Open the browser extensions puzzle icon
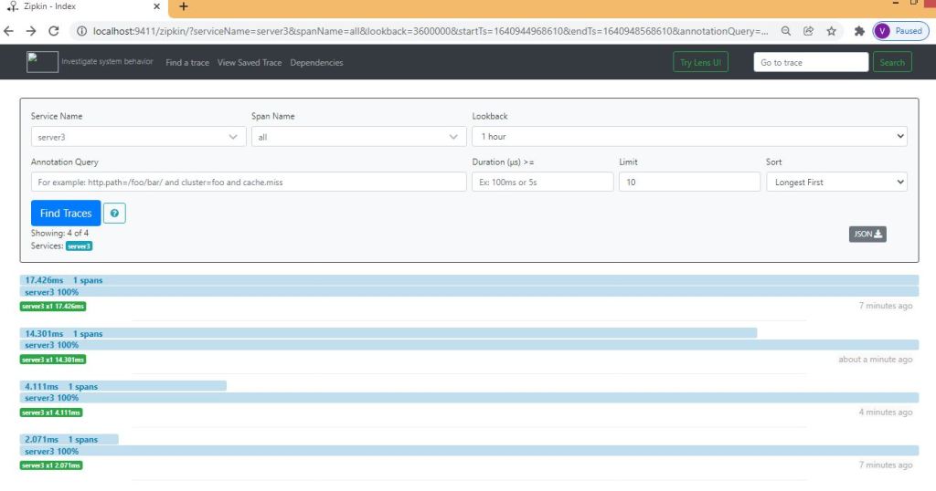This screenshot has width=936, height=491. [x=859, y=31]
